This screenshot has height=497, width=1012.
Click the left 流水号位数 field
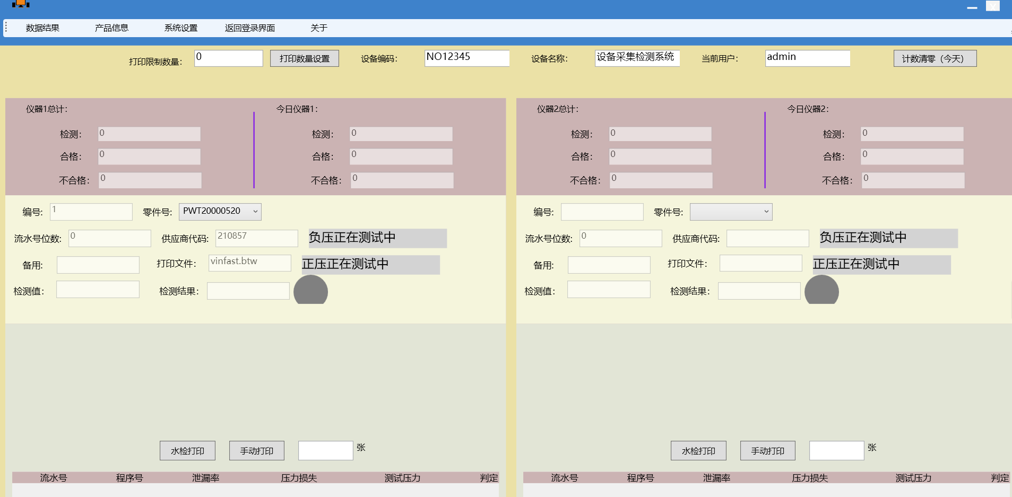tap(110, 238)
